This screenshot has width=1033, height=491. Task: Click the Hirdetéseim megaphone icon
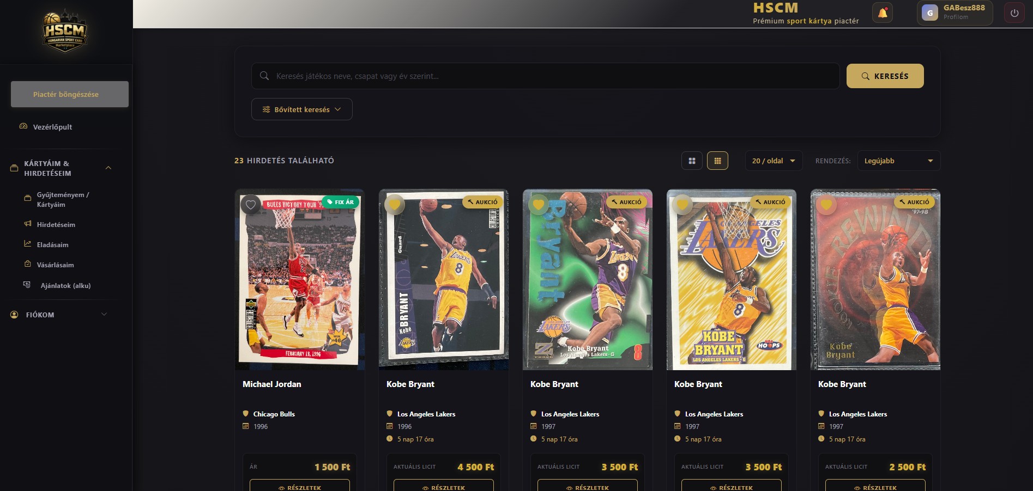pyautogui.click(x=28, y=224)
